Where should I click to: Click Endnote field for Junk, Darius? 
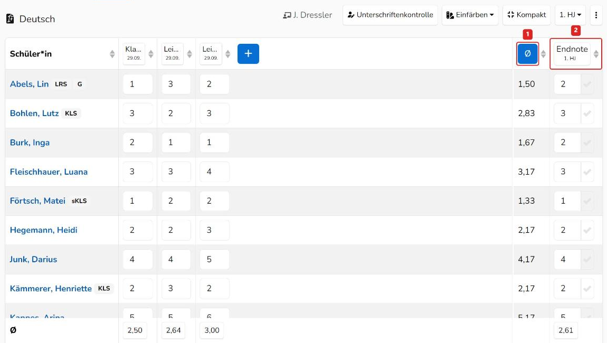[567, 260]
